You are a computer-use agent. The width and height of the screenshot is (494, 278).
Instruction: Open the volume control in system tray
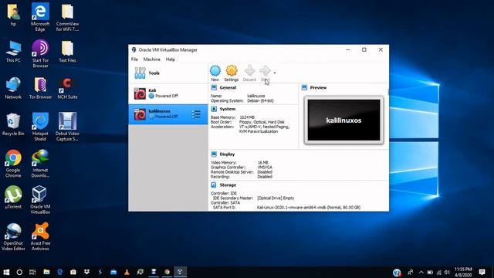click(448, 272)
